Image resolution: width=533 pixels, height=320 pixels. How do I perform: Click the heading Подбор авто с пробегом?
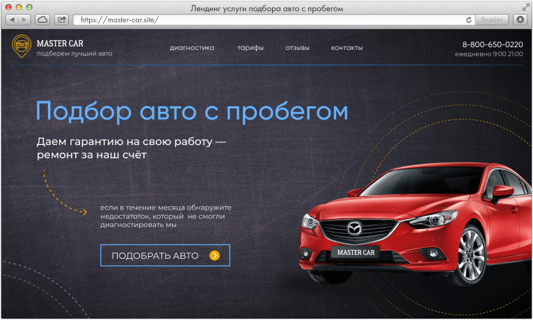pos(192,112)
